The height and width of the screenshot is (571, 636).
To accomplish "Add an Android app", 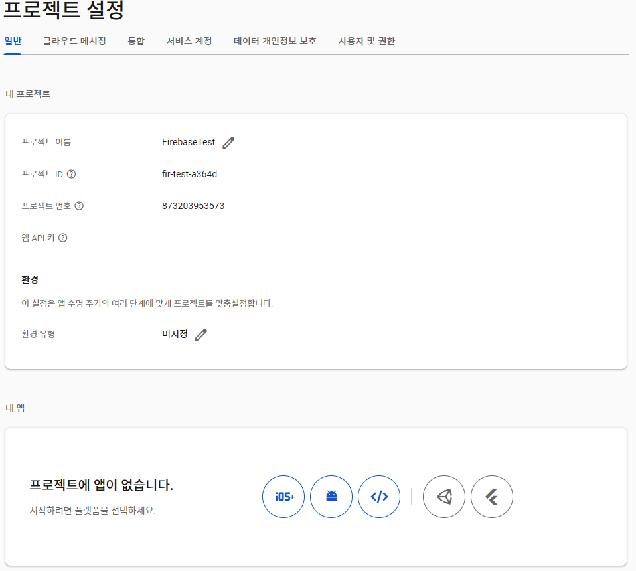I will (331, 497).
